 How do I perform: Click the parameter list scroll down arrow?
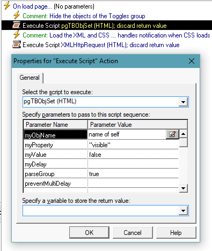click(x=184, y=188)
